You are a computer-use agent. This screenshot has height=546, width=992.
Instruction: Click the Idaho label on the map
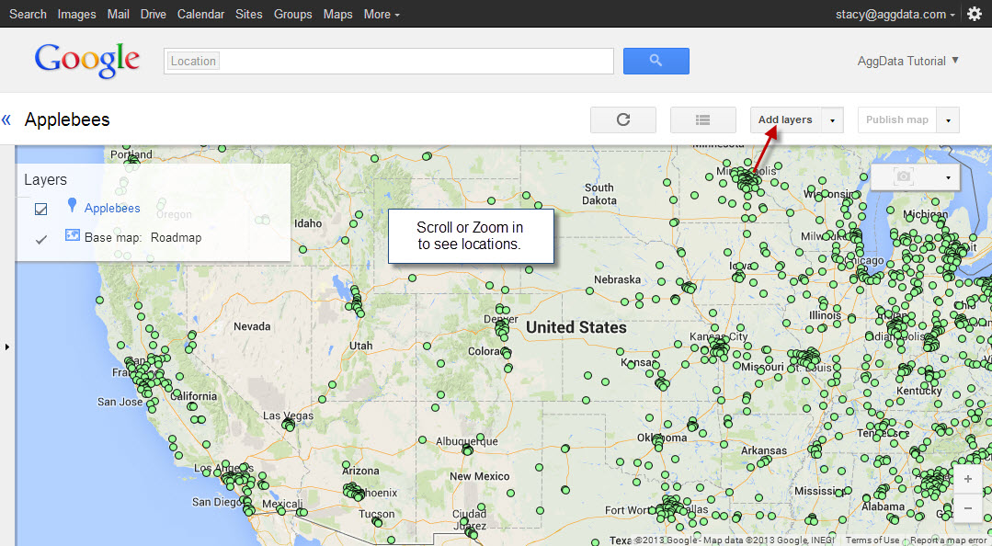[x=308, y=223]
